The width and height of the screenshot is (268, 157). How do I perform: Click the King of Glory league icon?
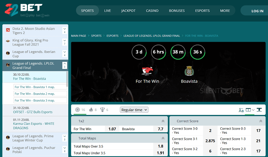point(8,41)
